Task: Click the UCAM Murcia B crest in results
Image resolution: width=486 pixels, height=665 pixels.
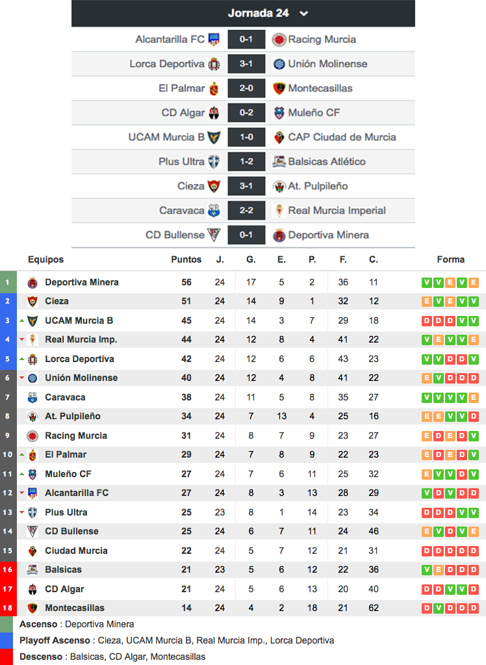Action: [214, 137]
